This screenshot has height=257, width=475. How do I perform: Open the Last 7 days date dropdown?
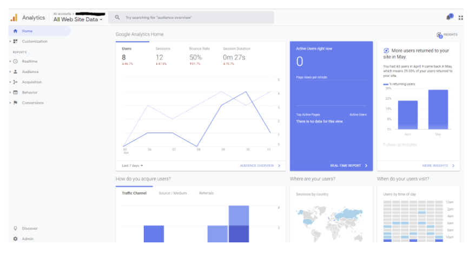[x=133, y=166]
